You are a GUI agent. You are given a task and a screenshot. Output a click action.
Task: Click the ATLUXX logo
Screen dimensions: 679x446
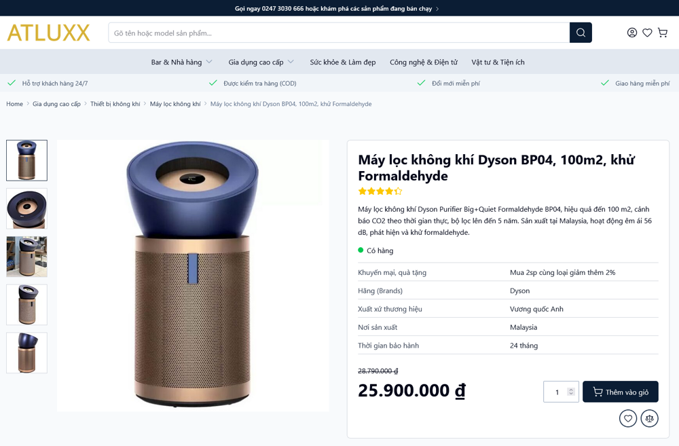point(48,33)
